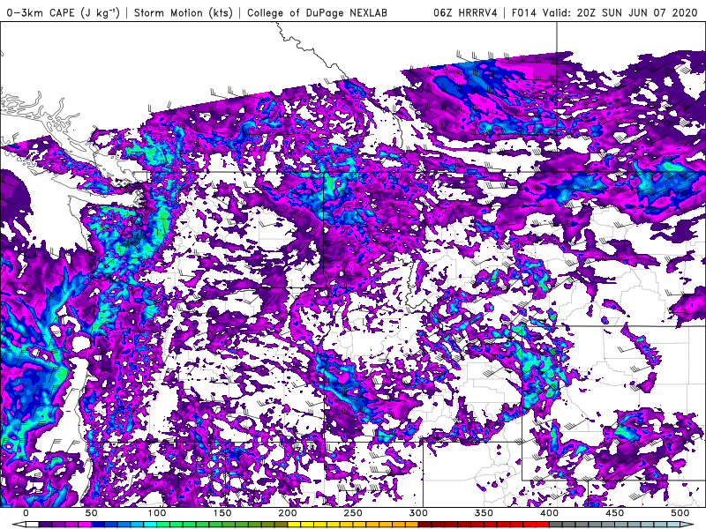The width and height of the screenshot is (706, 529).
Task: Click the '300' label on the color scale
Action: [418, 513]
